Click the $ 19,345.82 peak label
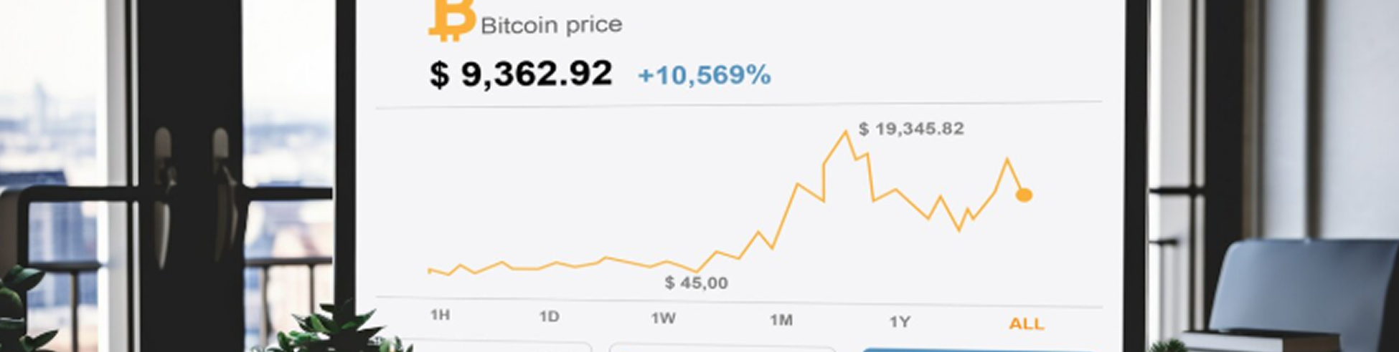1399x352 pixels. 911,129
